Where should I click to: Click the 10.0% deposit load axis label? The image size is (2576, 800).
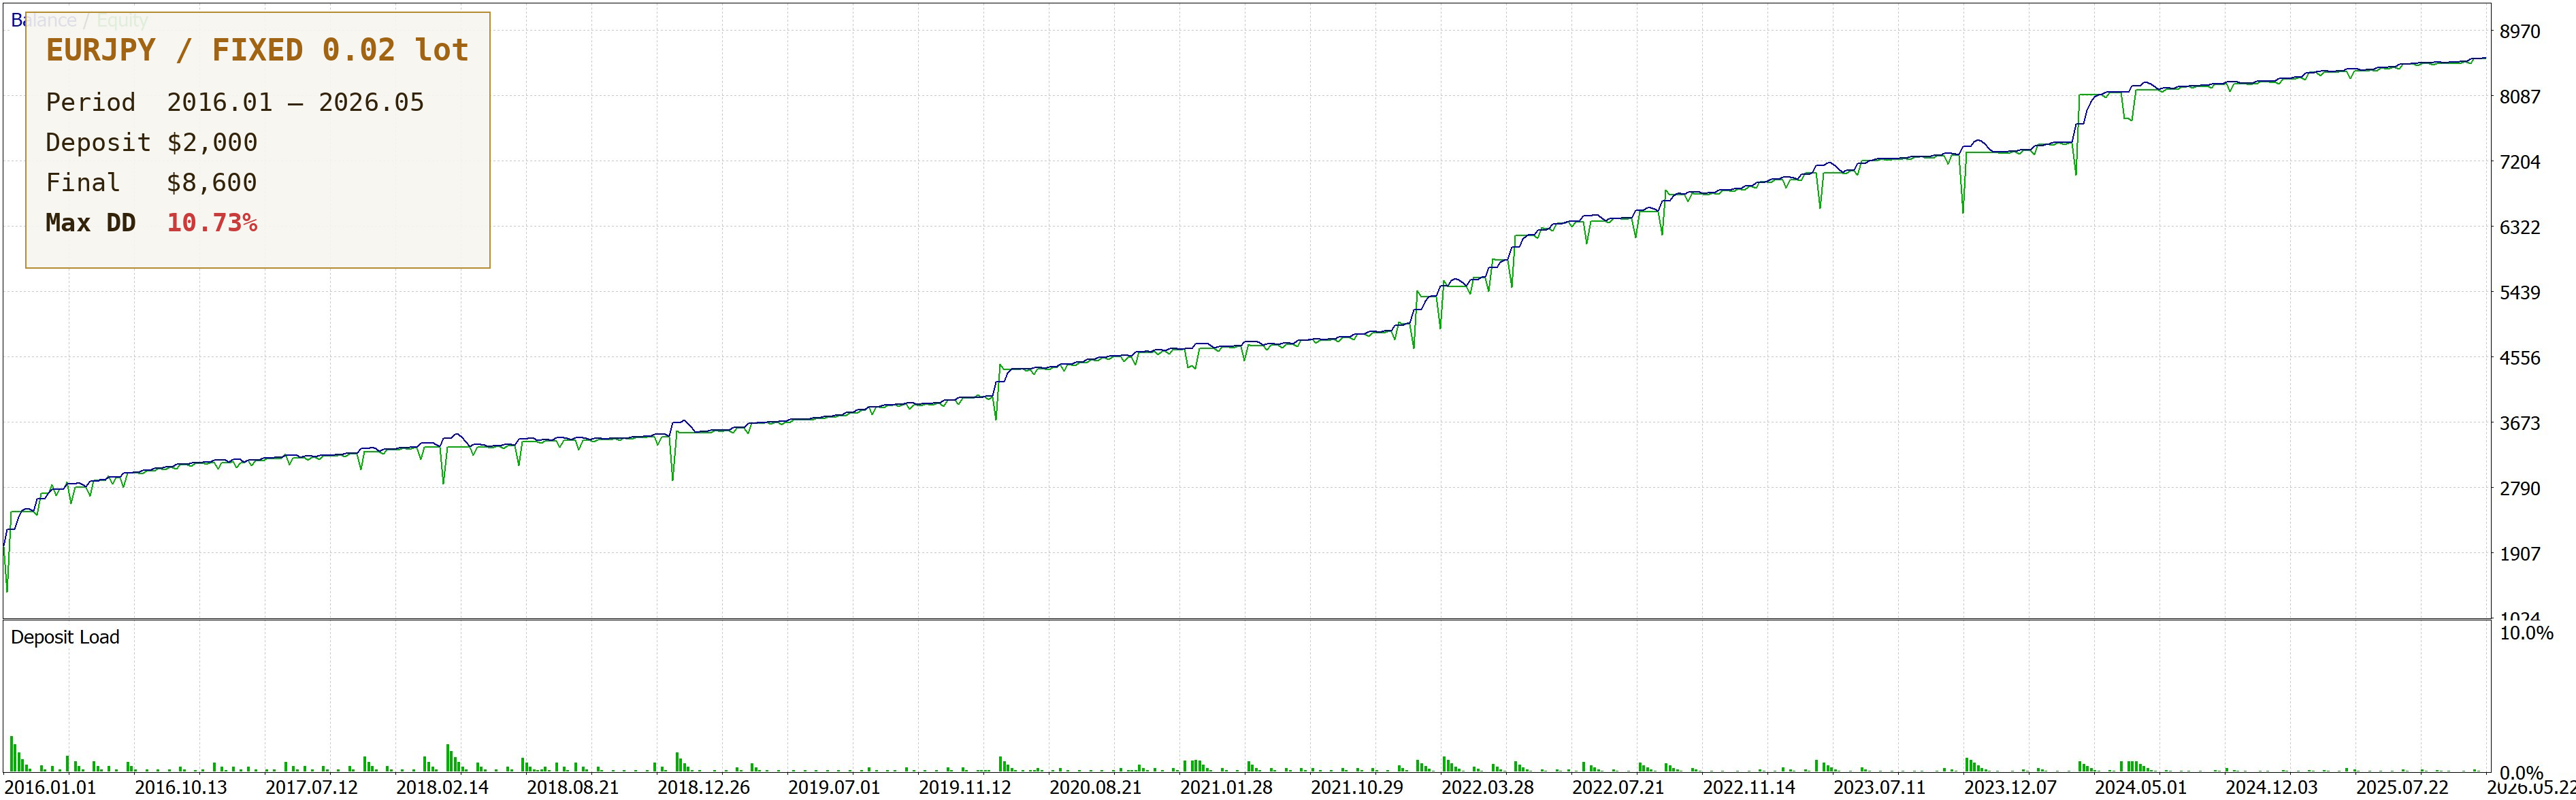(x=2526, y=633)
